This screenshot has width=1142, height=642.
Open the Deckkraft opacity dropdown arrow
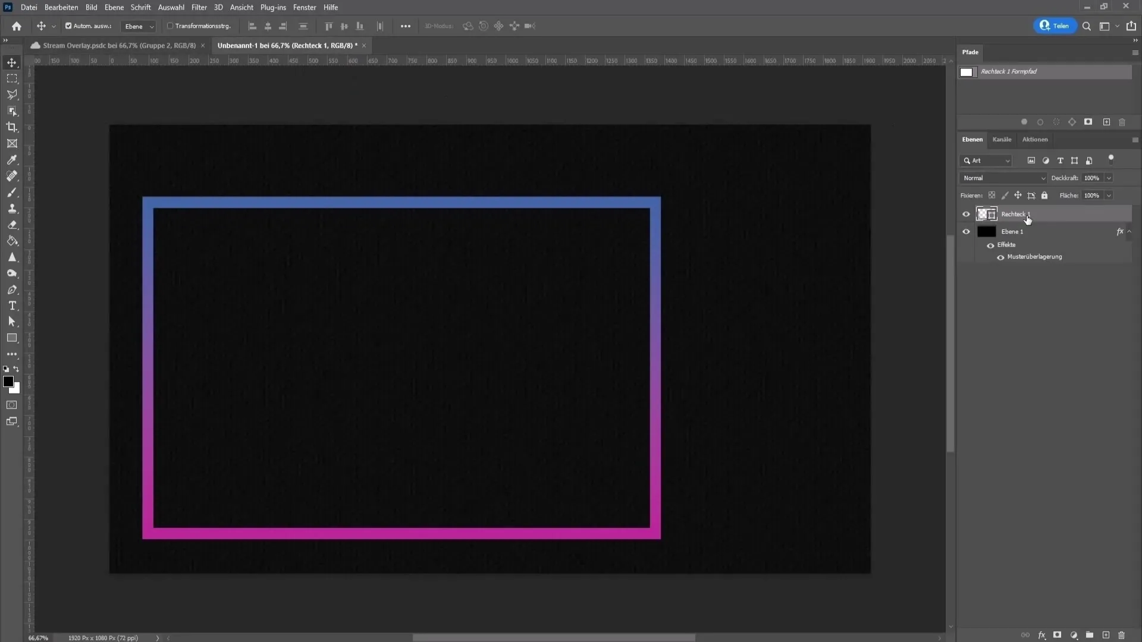(1109, 178)
